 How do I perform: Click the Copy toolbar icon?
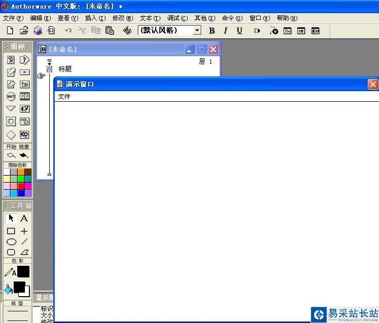[96, 31]
